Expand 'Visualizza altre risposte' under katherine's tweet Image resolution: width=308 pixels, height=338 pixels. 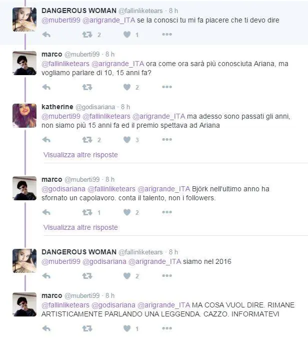click(x=80, y=155)
